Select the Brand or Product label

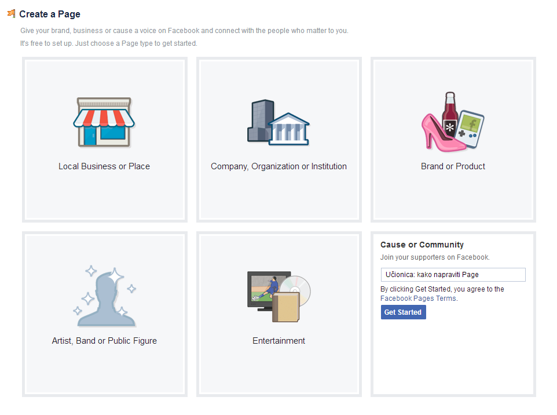453,166
